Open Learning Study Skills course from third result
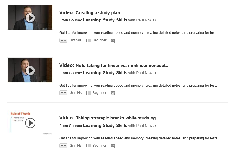This screenshot has height=158, width=233. click(x=105, y=126)
